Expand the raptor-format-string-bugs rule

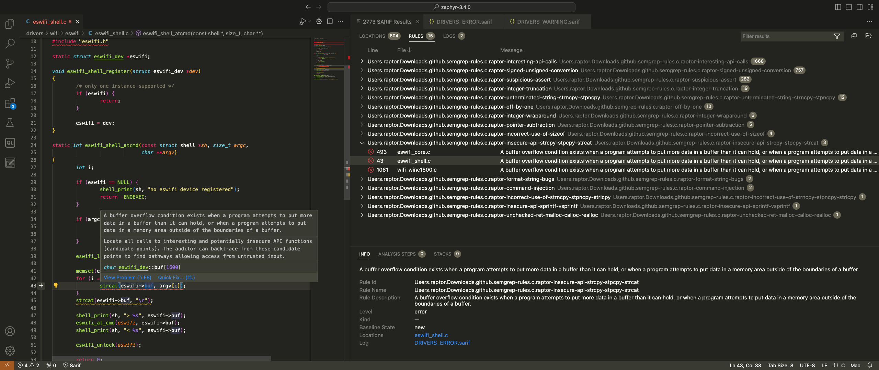click(x=362, y=179)
